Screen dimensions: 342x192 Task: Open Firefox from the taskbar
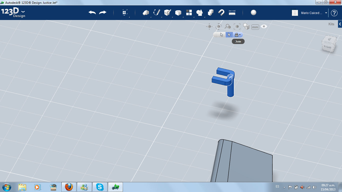pos(69,187)
